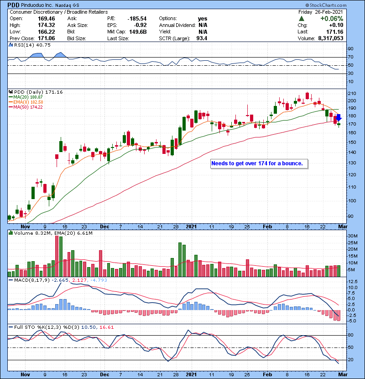Click the EMA(8) 182.58 legend entry
The image size is (365, 379).
click(x=26, y=102)
